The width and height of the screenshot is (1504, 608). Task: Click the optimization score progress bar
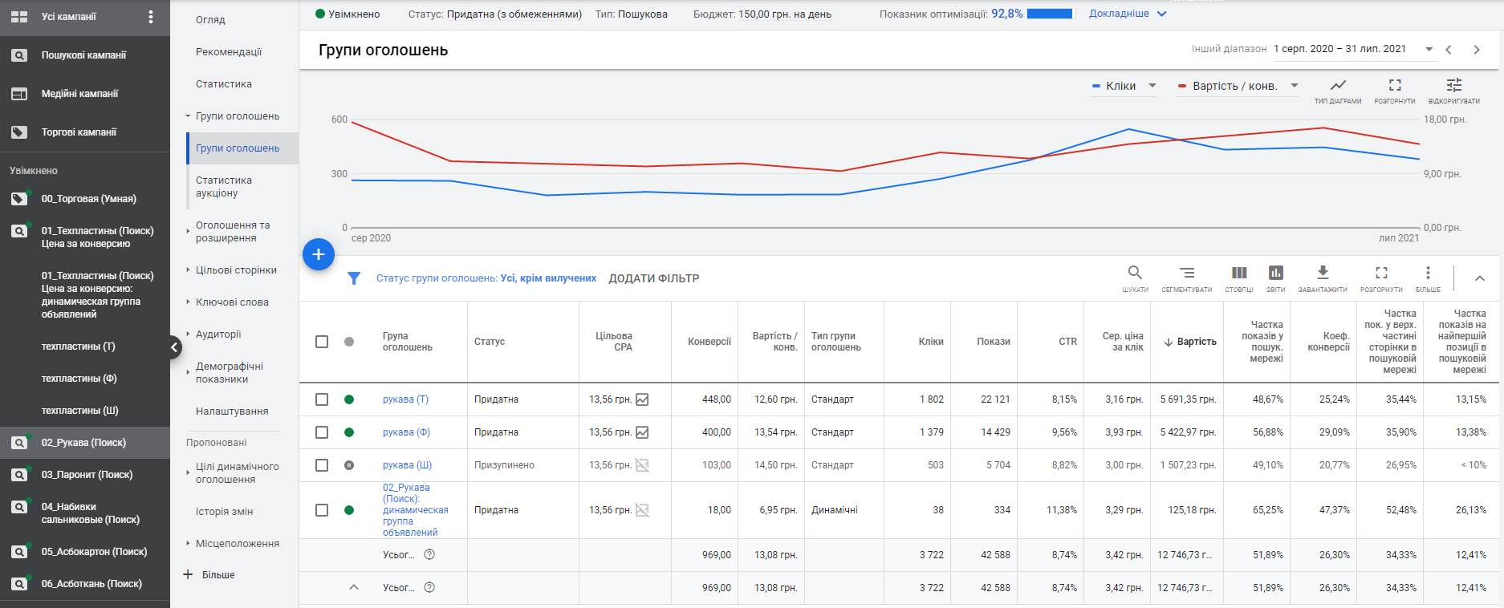pyautogui.click(x=1050, y=14)
